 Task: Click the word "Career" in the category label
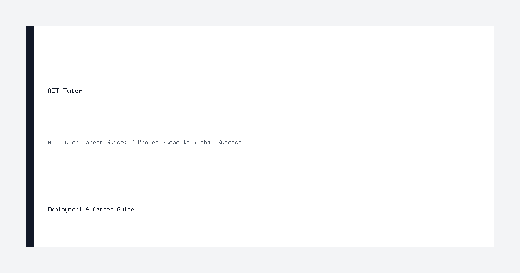tap(103, 209)
